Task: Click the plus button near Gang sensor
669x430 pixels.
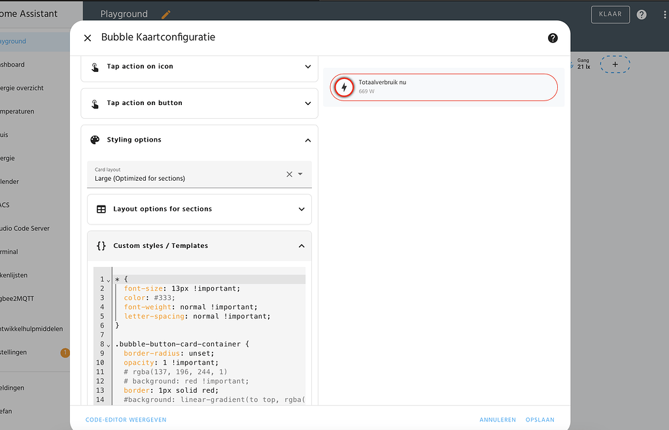Action: point(615,64)
